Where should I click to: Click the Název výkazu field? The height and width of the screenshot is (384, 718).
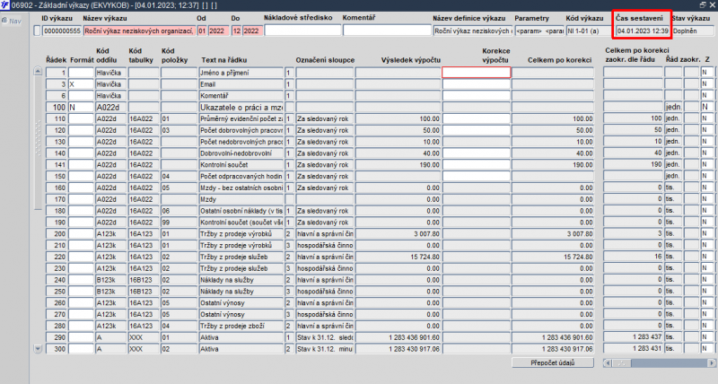(x=140, y=31)
